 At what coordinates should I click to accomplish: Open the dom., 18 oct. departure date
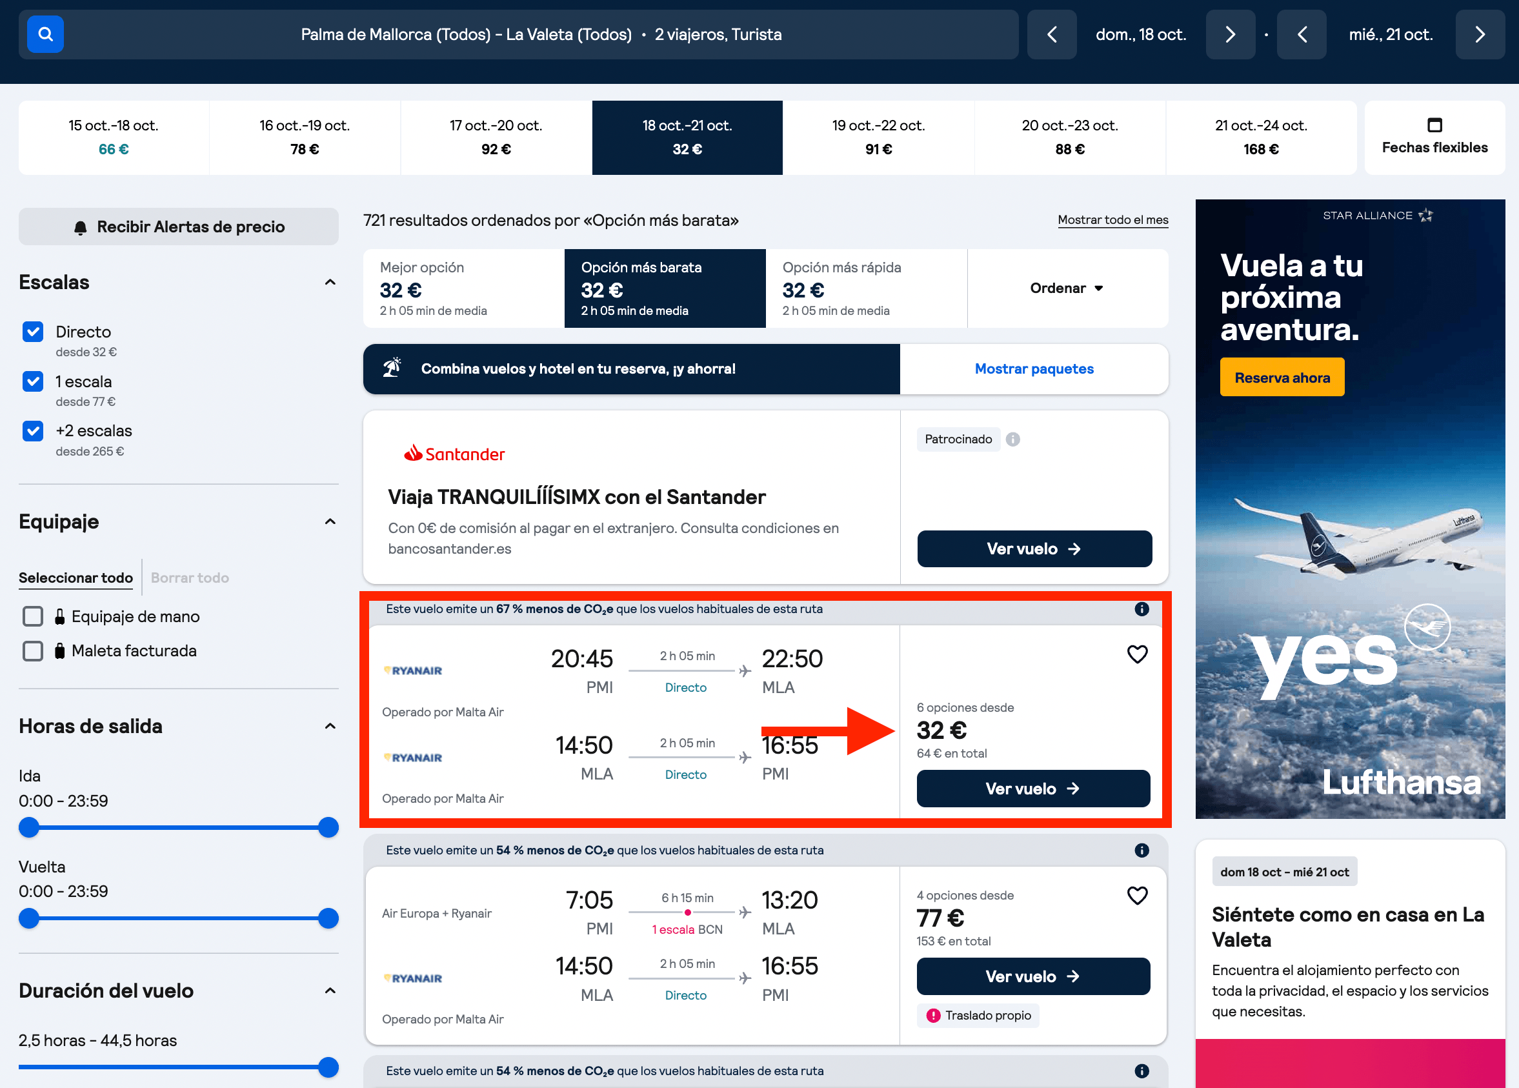pyautogui.click(x=1141, y=34)
